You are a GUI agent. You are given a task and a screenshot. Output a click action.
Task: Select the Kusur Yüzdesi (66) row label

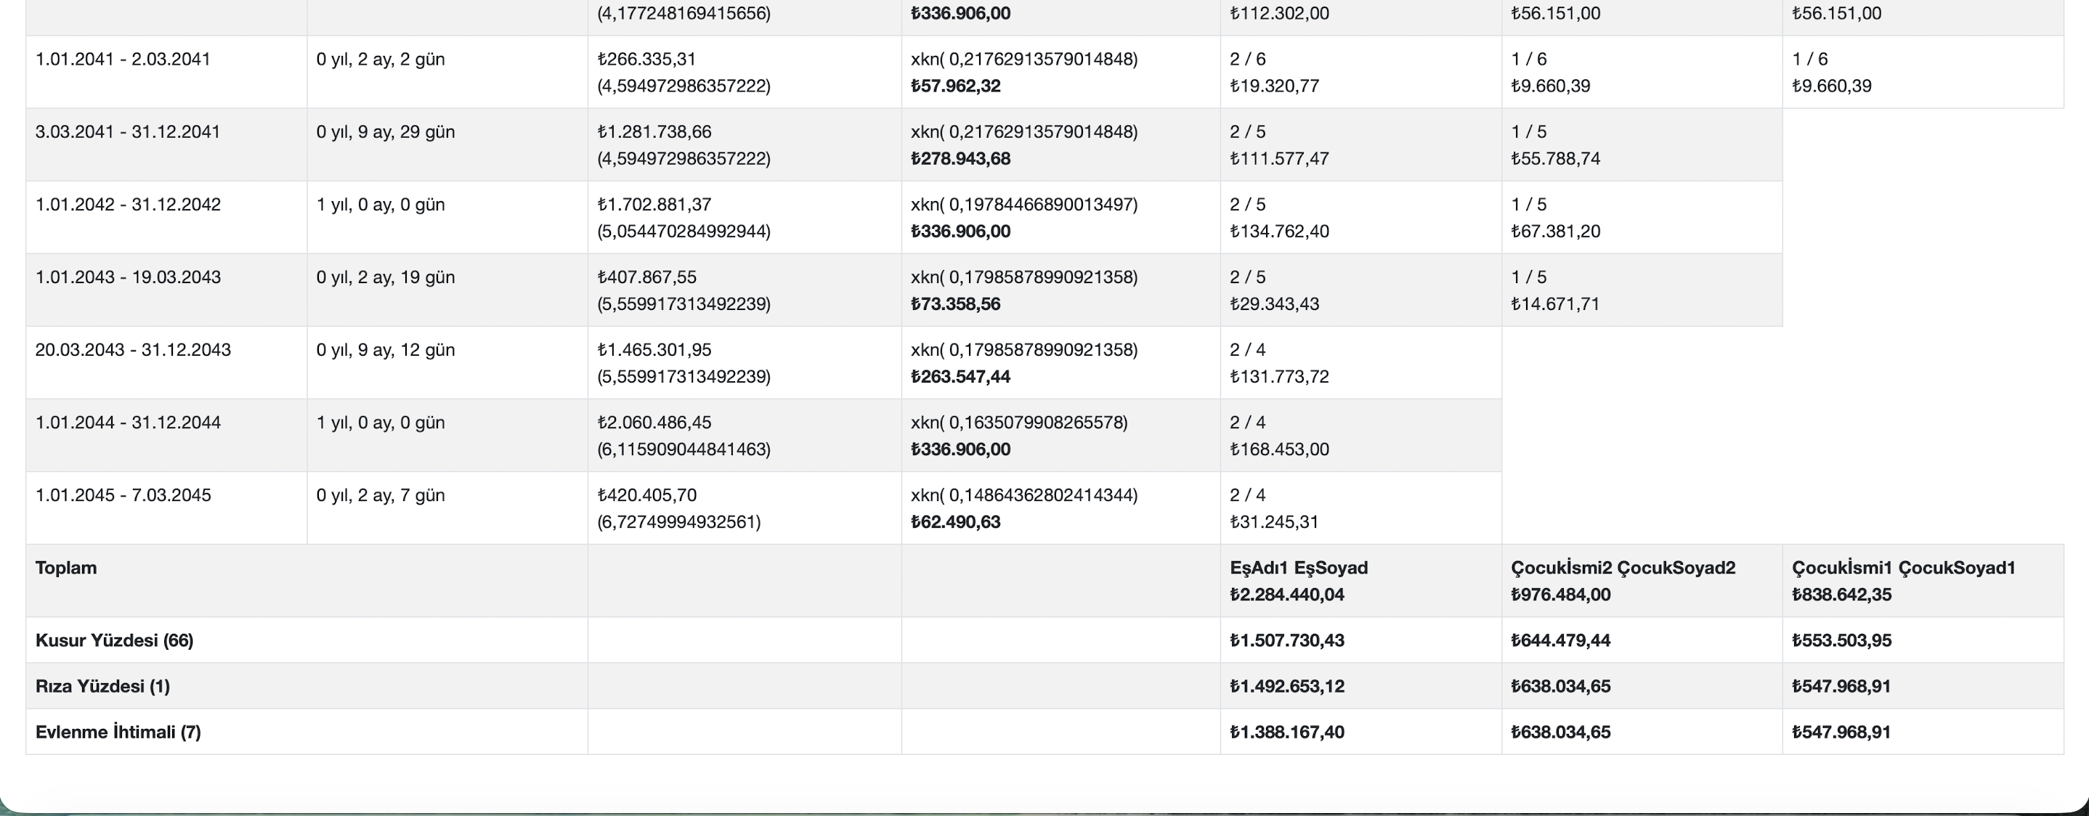[x=114, y=640]
